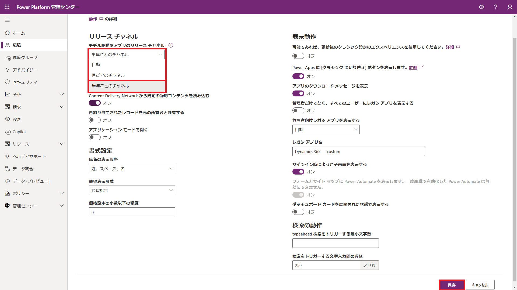Toggle すべてのユーザーにレガシ アプリを表示する switch
Screen dimensions: 517x290
pyautogui.click(x=298, y=110)
